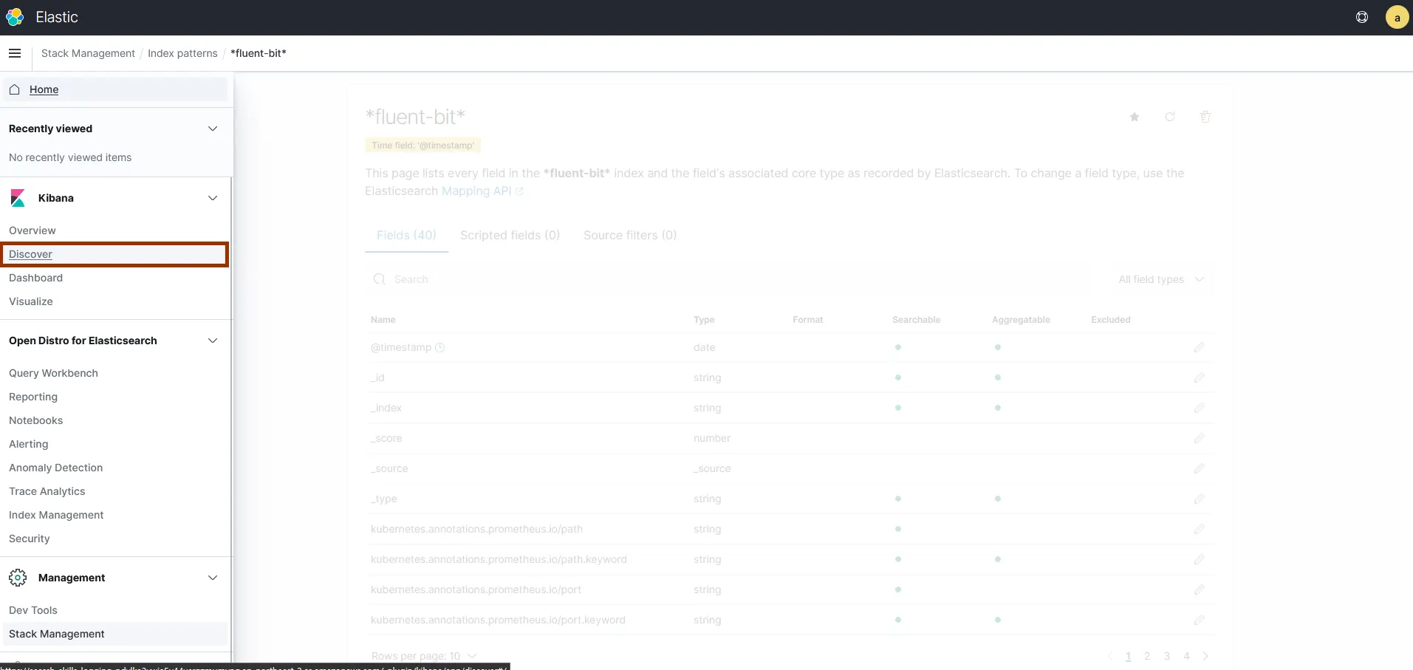Edit prometheus.io/port.keyword field pencil icon
The image size is (1413, 670).
pos(1199,620)
